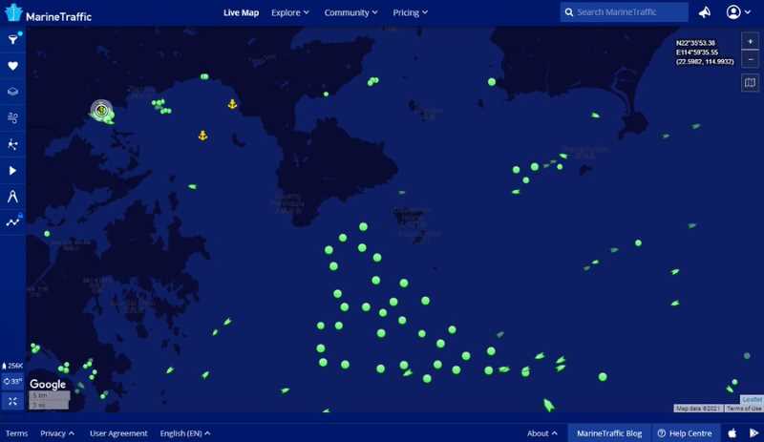Screen dimensions: 764x442
Task: Toggle the map type view button
Action: click(750, 83)
